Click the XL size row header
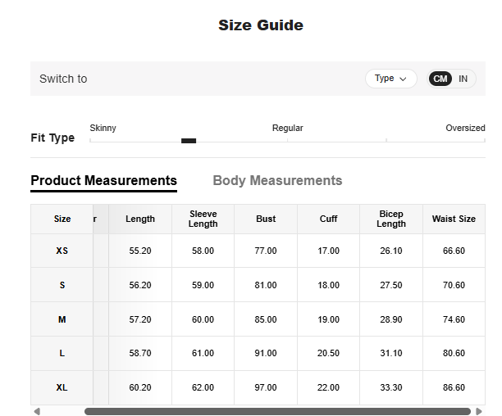Screen dimensions: 502x416 [x=62, y=387]
